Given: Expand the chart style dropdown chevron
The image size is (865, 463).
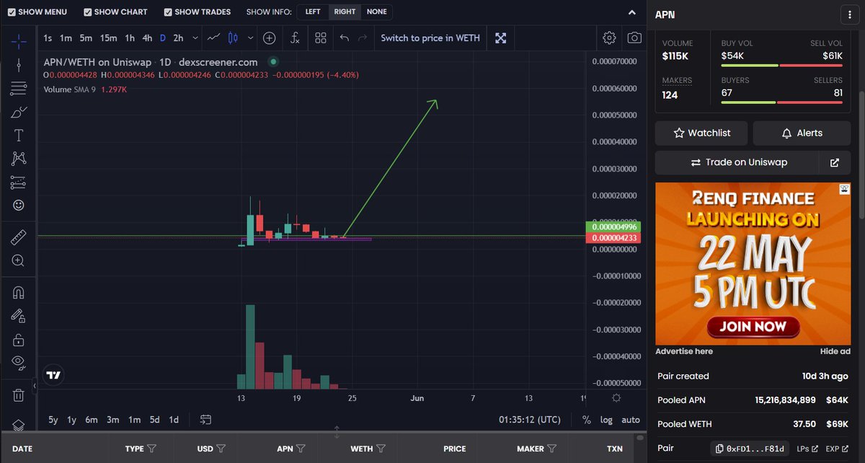Looking at the screenshot, I should pyautogui.click(x=250, y=38).
